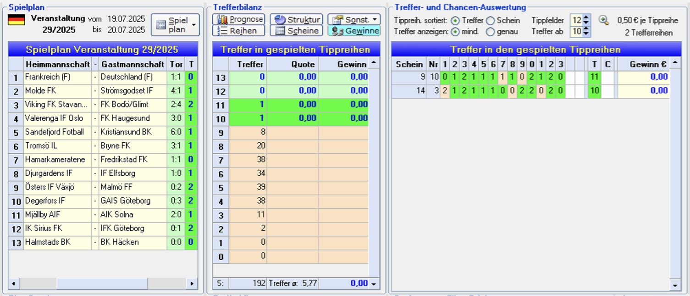Click the sum value 192 cell
Image resolution: width=690 pixels, height=296 pixels.
[x=248, y=284]
